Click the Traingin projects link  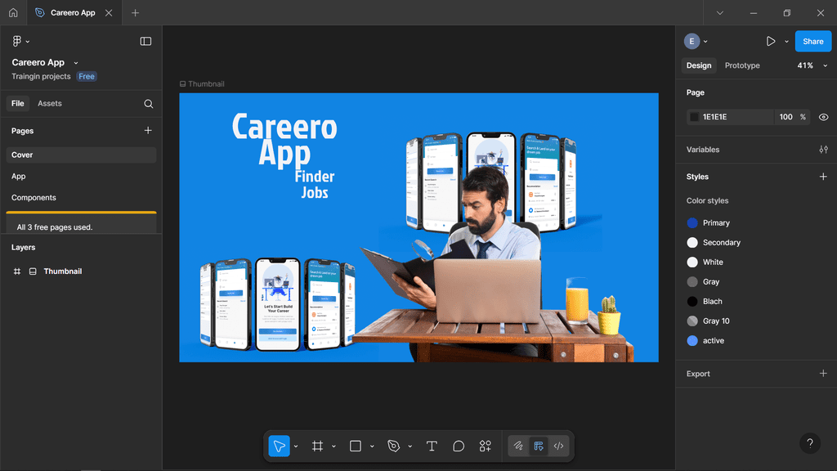click(x=41, y=76)
